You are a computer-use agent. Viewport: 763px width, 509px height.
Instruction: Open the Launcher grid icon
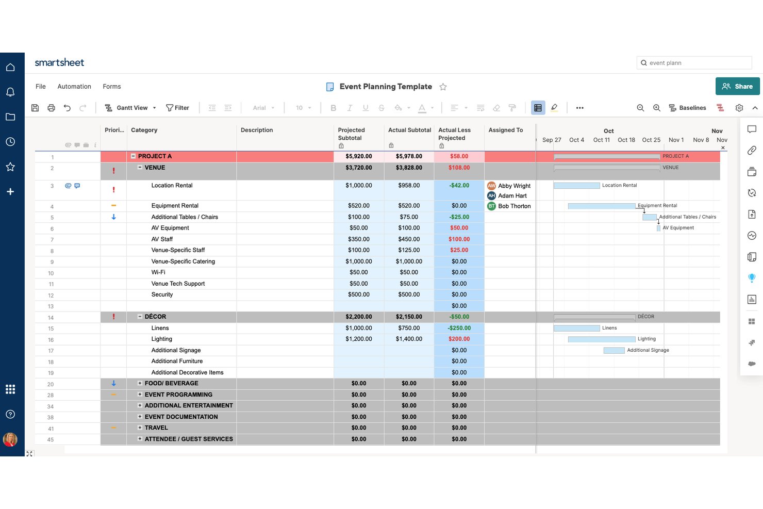coord(10,389)
